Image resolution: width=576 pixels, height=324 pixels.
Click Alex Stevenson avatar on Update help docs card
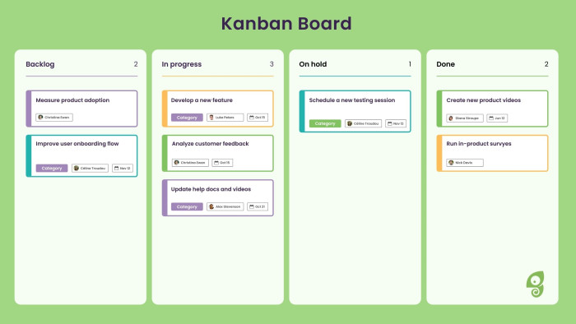click(211, 206)
